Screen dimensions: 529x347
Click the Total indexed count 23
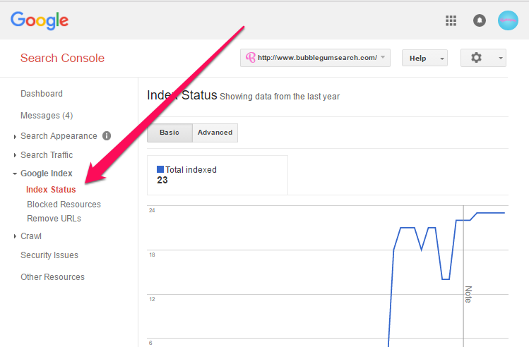click(162, 181)
